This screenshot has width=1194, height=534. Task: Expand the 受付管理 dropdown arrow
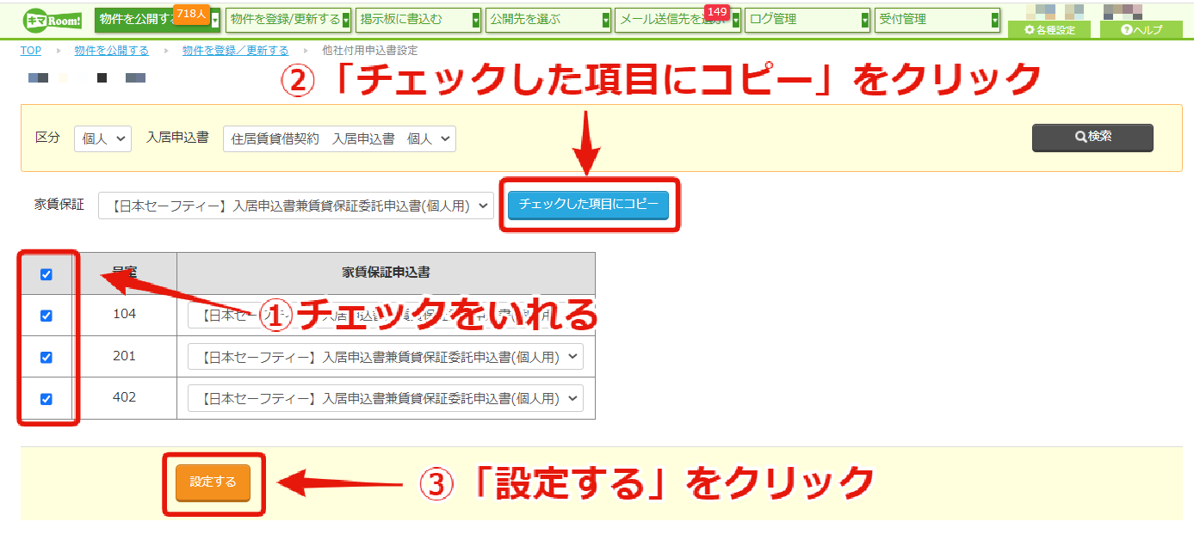coord(995,20)
